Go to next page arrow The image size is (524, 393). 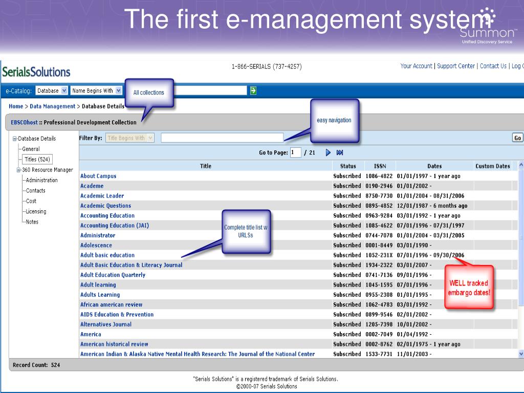(328, 152)
